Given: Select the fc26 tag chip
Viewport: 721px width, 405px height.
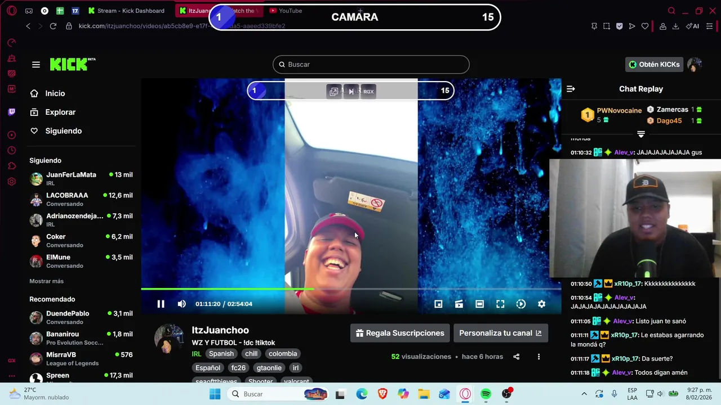Looking at the screenshot, I should (238, 368).
